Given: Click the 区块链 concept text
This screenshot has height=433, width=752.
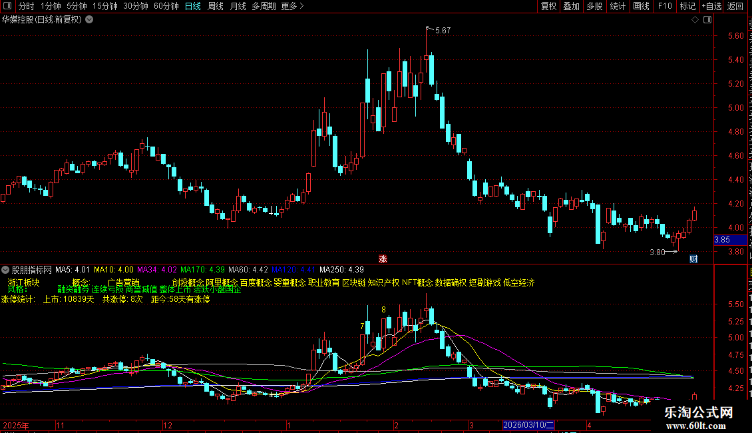Looking at the screenshot, I should (x=354, y=282).
